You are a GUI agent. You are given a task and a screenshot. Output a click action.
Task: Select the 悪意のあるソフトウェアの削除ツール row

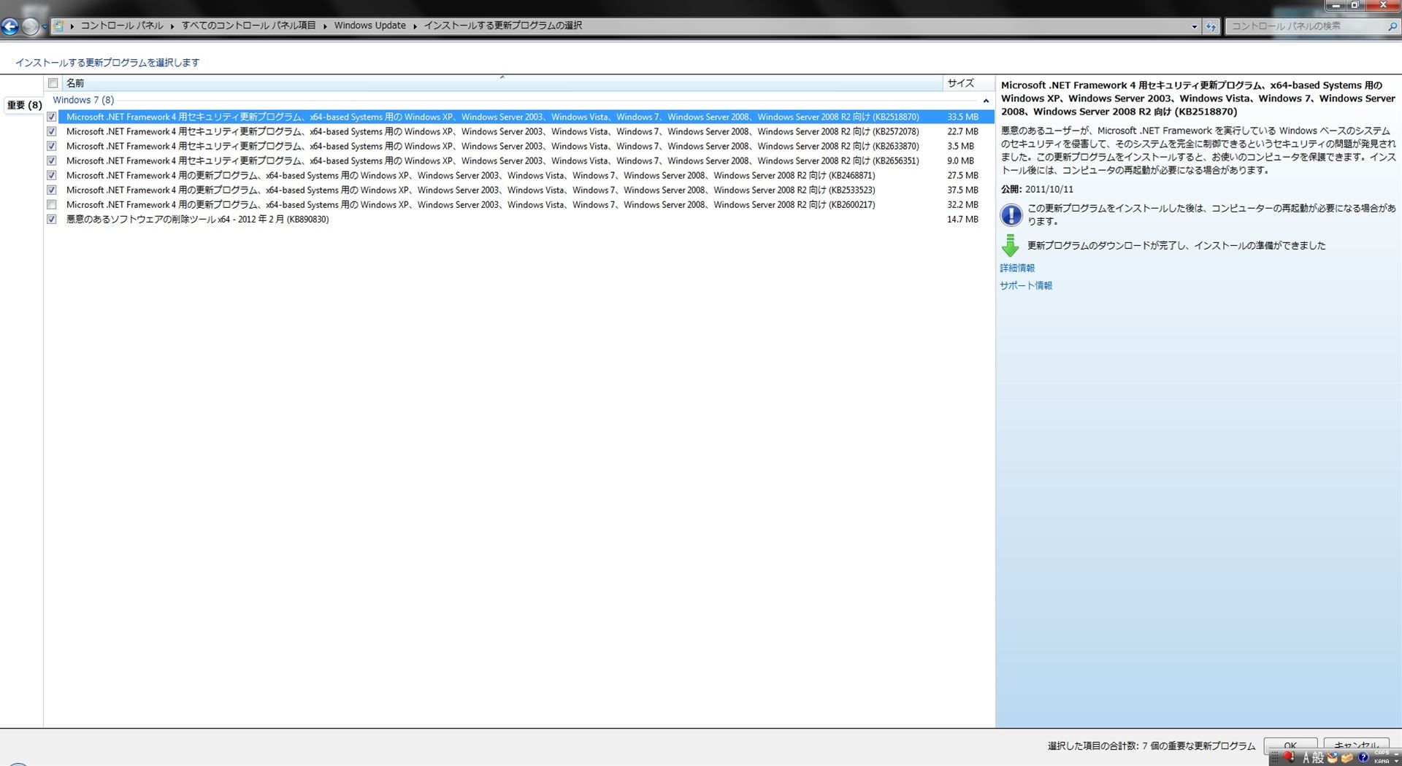tap(197, 219)
